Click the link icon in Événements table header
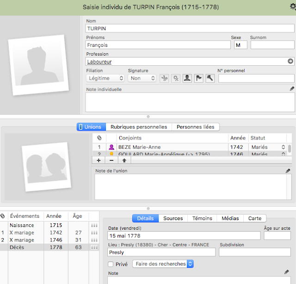 [x=3, y=216]
